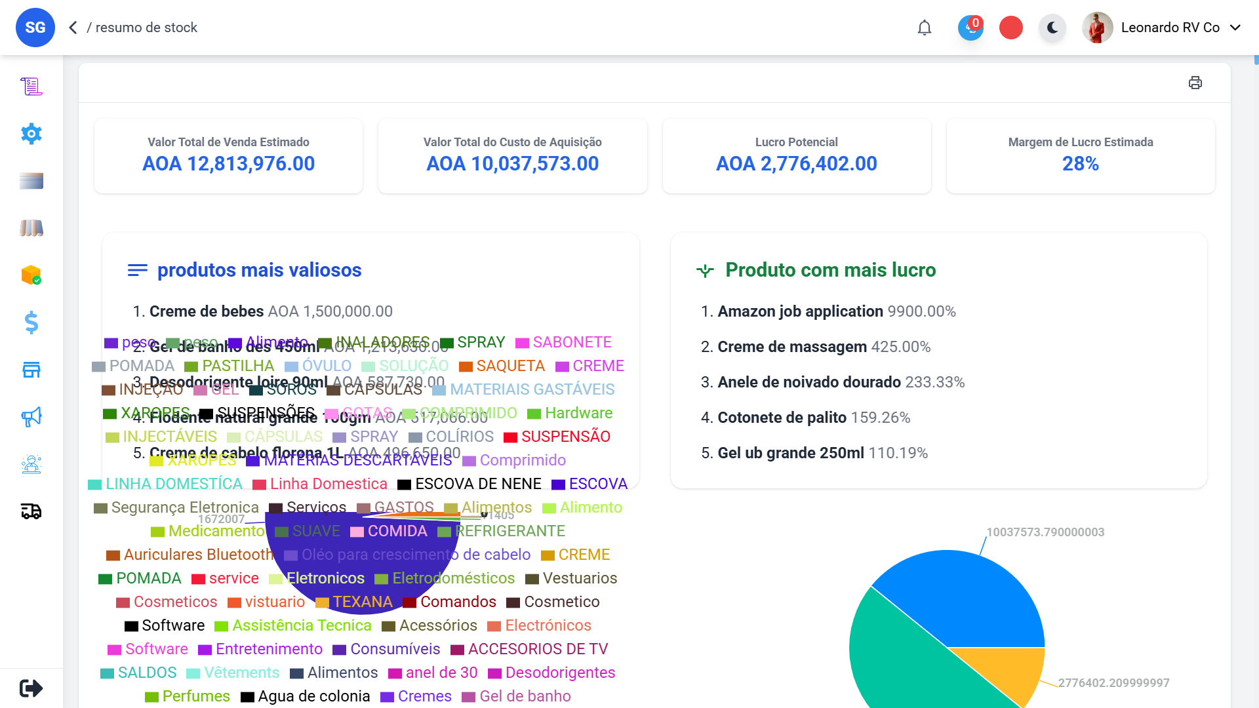The width and height of the screenshot is (1259, 708).
Task: Click the Valor Total do Custo de Aquisição card
Action: coord(512,156)
